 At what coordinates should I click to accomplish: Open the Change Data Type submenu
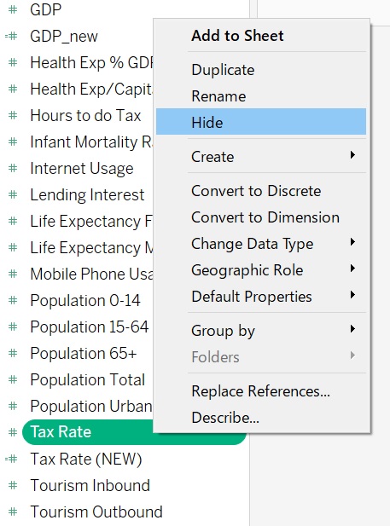(x=261, y=244)
